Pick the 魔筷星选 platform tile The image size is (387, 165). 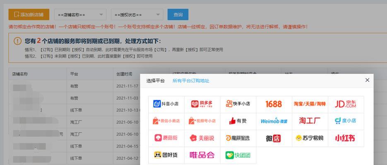coord(238,139)
